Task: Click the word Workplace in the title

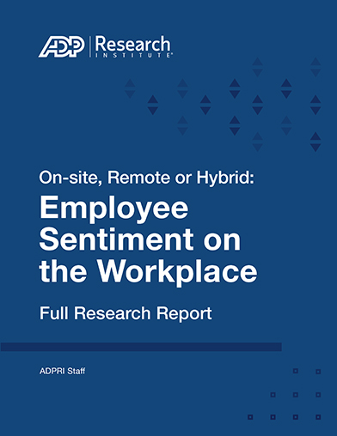Action: 177,271
